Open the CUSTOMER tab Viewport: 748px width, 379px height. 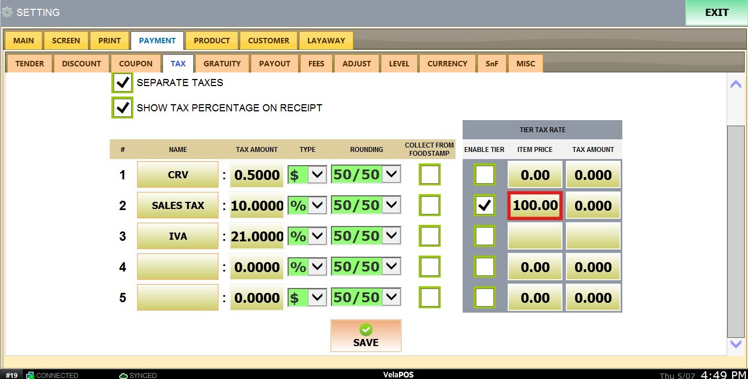pyautogui.click(x=268, y=41)
